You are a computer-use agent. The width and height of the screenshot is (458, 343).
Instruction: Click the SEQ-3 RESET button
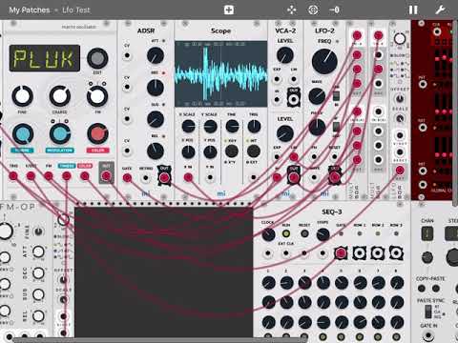(x=304, y=234)
